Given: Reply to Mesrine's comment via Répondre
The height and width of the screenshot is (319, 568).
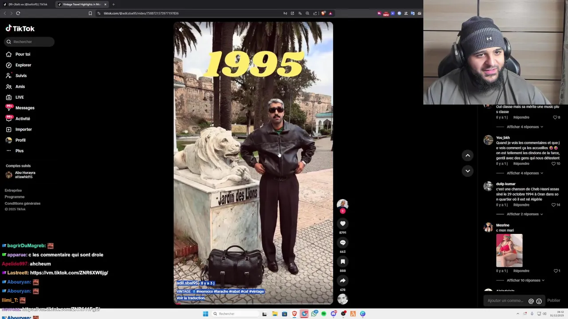Looking at the screenshot, I should coord(521,271).
